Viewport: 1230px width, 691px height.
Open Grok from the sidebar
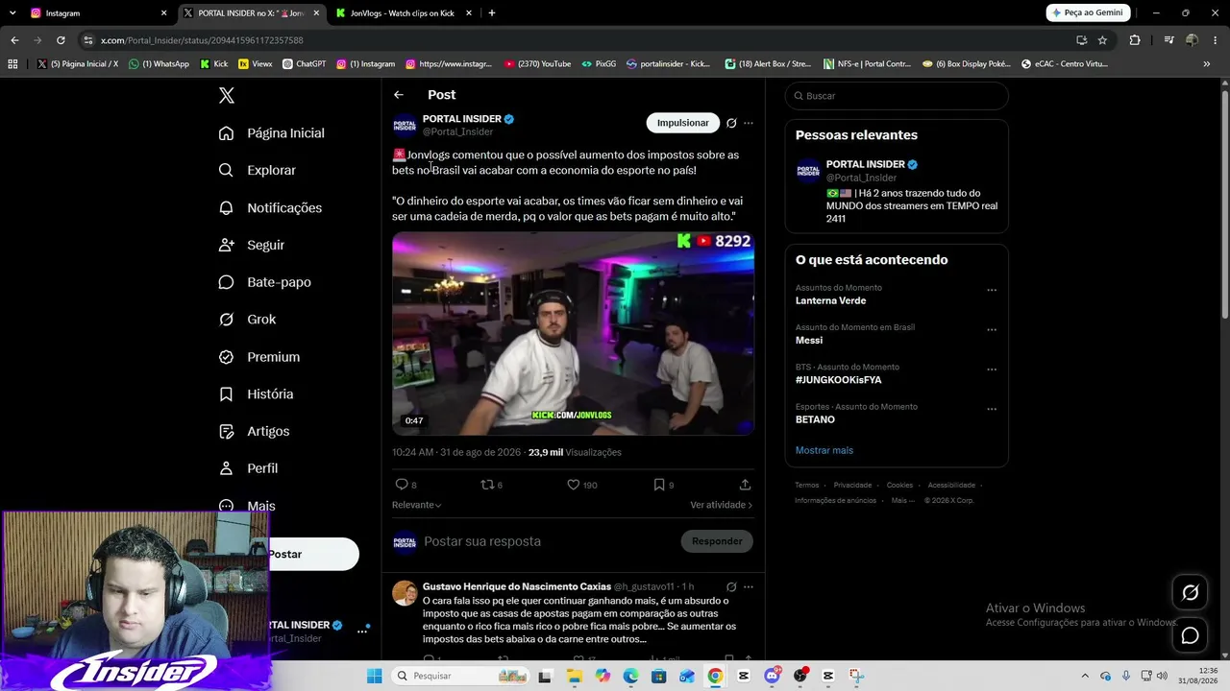(x=247, y=320)
